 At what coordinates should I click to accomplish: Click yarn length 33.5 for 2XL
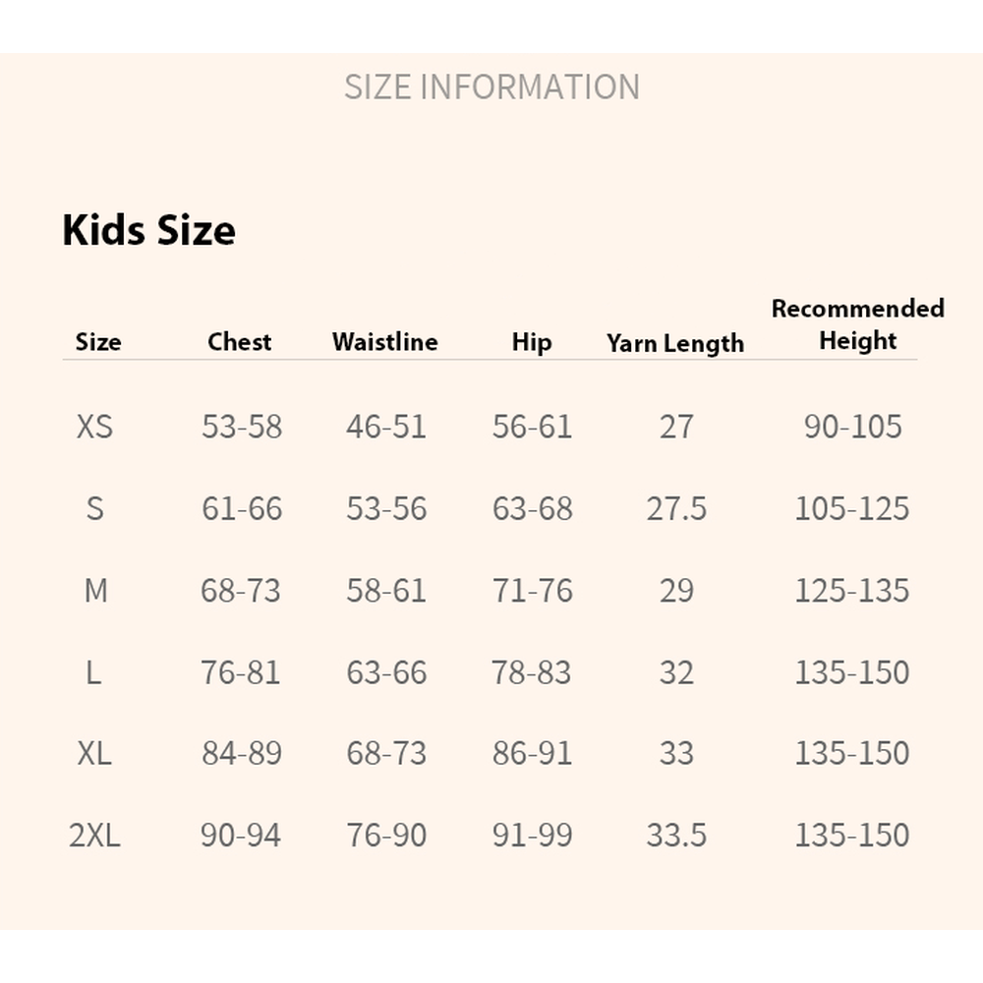(676, 836)
